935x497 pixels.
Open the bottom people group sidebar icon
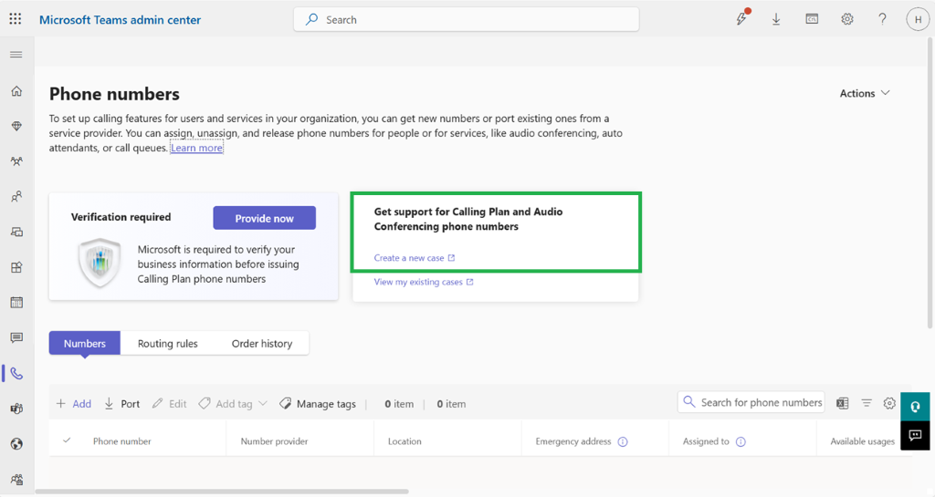[x=16, y=479]
